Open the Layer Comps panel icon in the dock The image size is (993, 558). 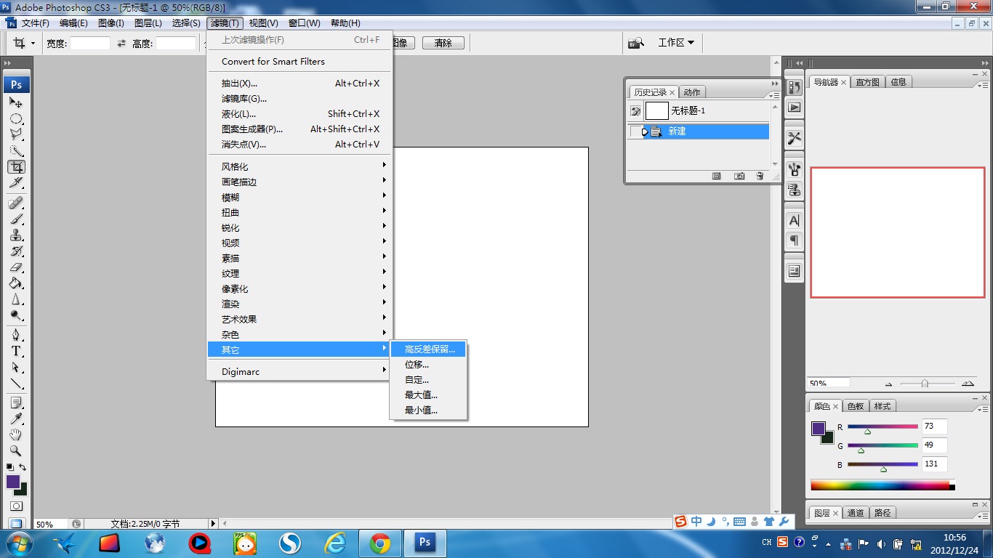click(x=794, y=271)
